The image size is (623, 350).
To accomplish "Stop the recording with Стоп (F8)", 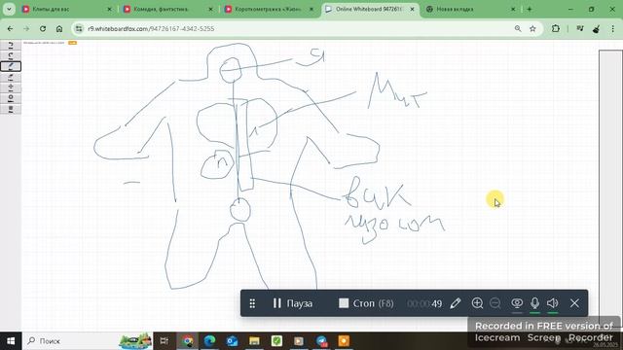I will tap(366, 303).
